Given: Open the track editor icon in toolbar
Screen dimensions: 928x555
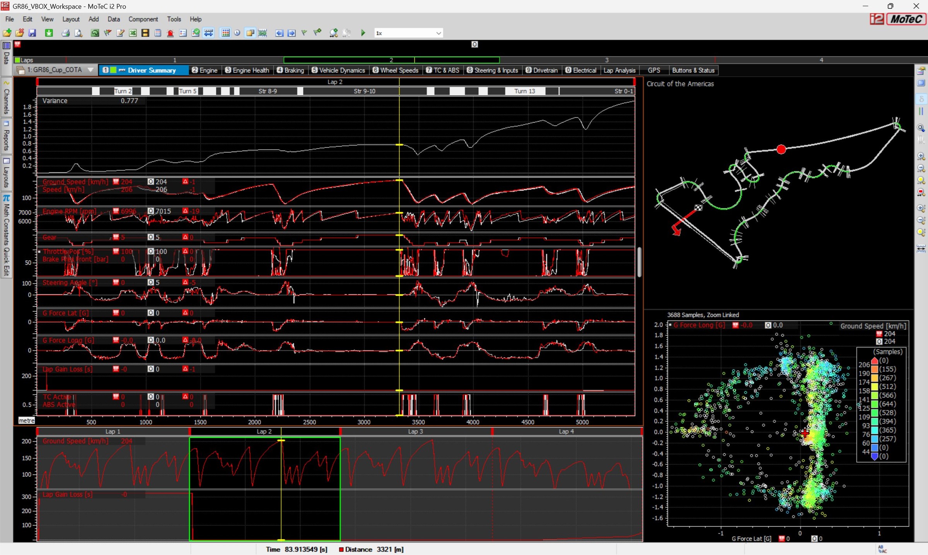Looking at the screenshot, I should 95,33.
